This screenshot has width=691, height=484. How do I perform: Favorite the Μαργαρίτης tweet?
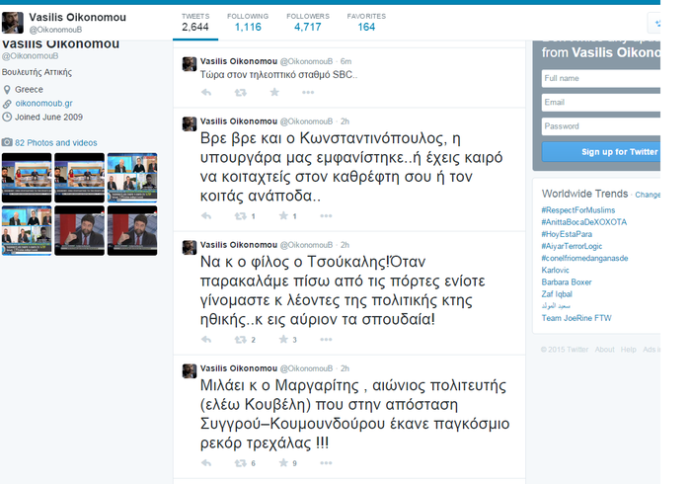tap(283, 462)
